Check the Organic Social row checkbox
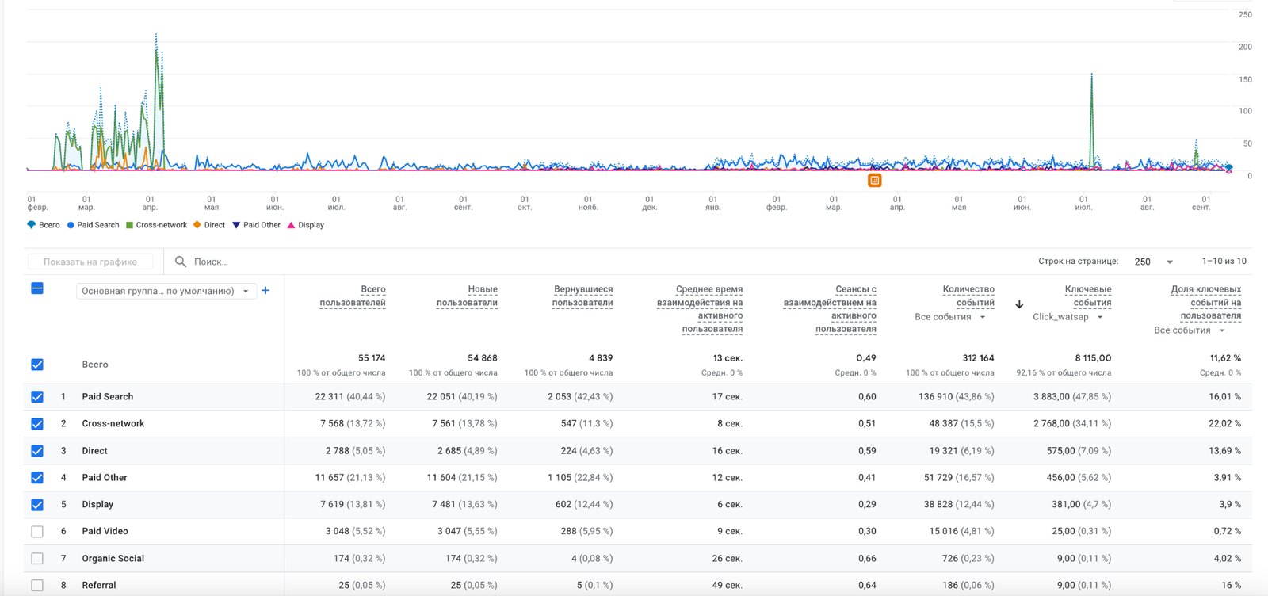This screenshot has width=1268, height=596. (x=37, y=559)
